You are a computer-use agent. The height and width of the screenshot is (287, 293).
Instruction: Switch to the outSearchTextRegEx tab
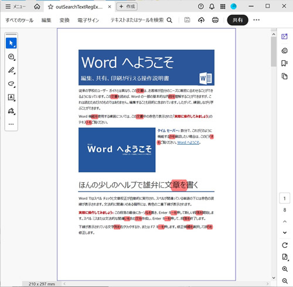coord(79,7)
